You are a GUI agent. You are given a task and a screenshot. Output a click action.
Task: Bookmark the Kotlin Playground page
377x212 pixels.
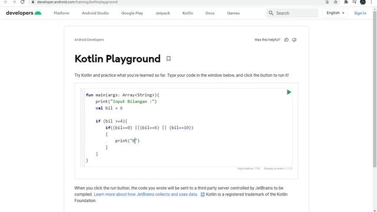point(168,59)
